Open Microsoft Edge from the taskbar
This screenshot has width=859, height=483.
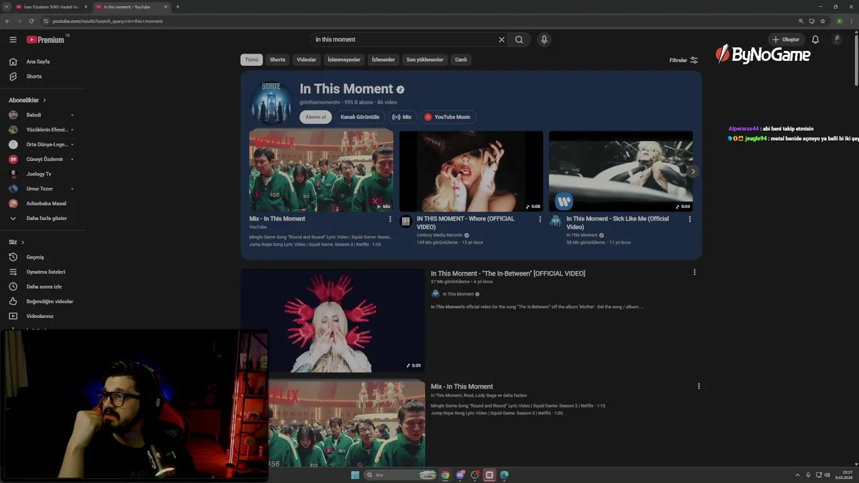[x=504, y=475]
